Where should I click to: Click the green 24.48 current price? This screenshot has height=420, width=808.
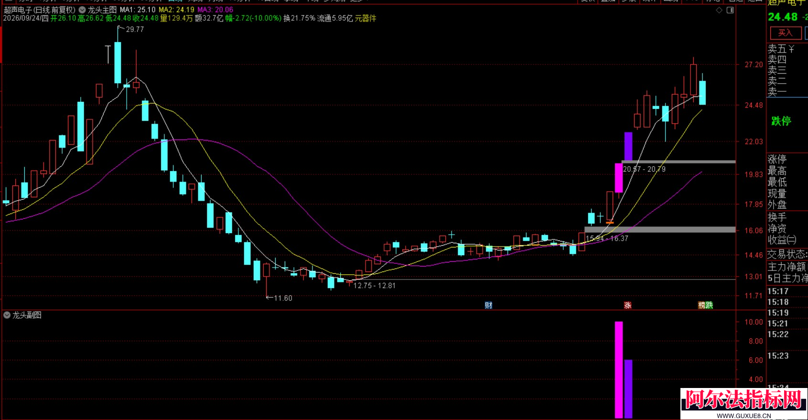783,17
